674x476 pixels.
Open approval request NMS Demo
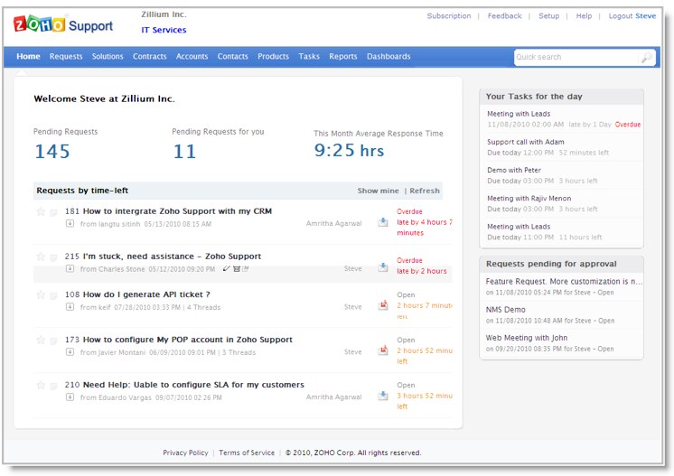click(506, 310)
